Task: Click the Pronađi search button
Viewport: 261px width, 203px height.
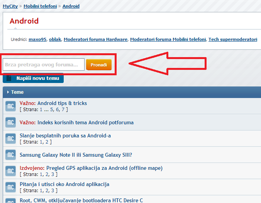Action: point(99,65)
